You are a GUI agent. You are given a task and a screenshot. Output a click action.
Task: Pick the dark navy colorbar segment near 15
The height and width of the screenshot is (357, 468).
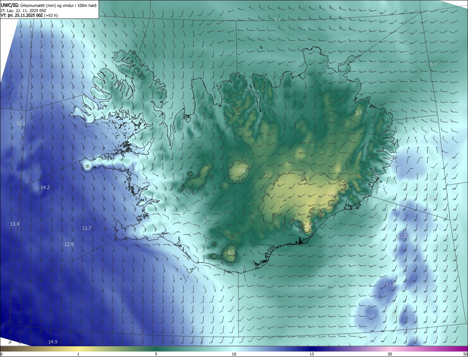312,349
